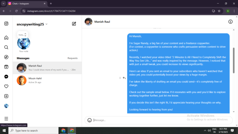
Task: Select the Manish Raul conversation
Action: click(x=47, y=68)
